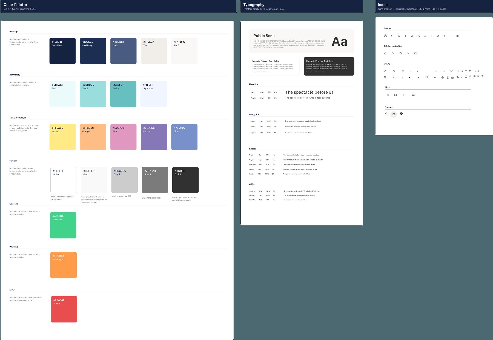
Task: Click the search magnifier in Header icons
Action: tap(399, 36)
